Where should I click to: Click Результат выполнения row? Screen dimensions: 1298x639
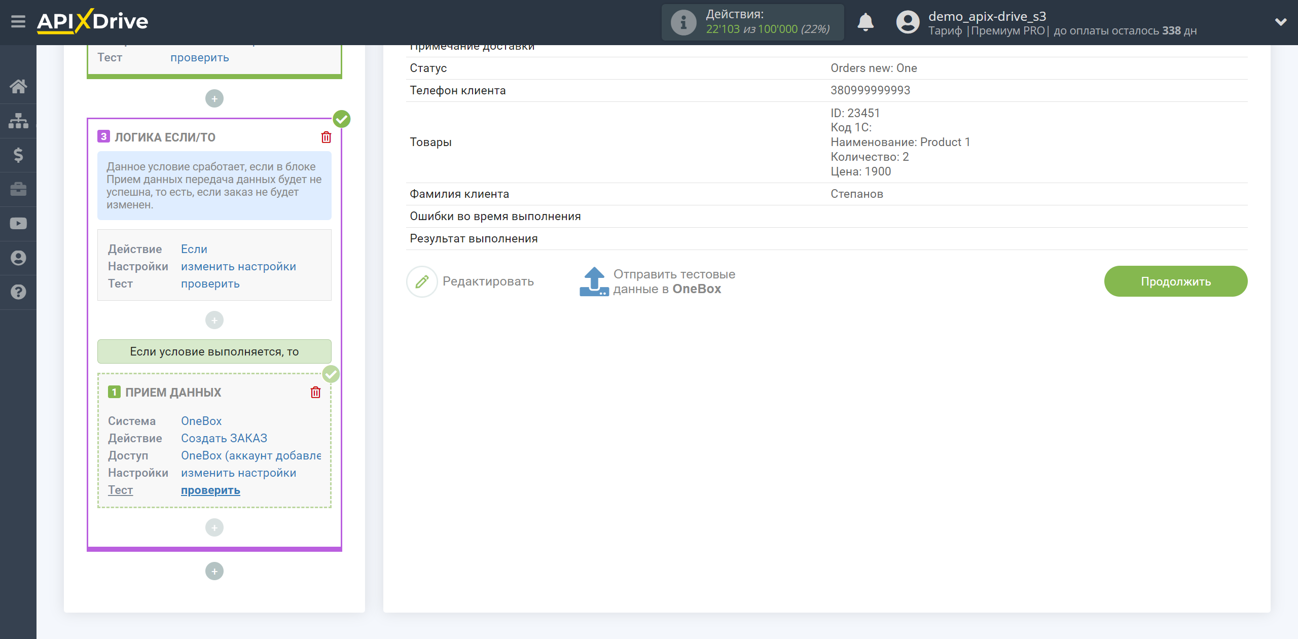point(826,238)
